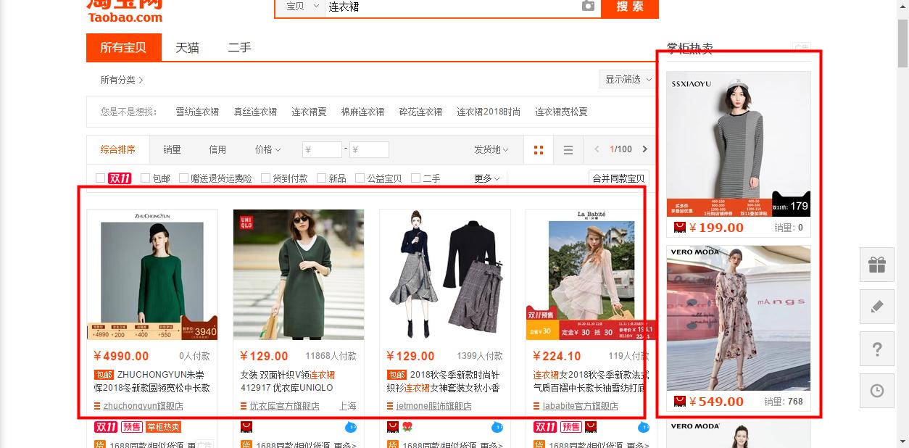
Task: Open the UNIQLO green dress thumbnail
Action: [299, 275]
